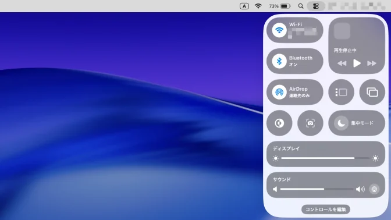Click the now playing album artwork
The width and height of the screenshot is (391, 220).
(x=342, y=31)
